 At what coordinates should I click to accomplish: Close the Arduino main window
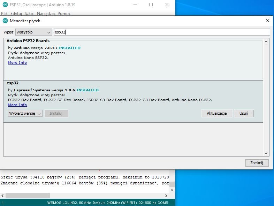click(167, 5)
